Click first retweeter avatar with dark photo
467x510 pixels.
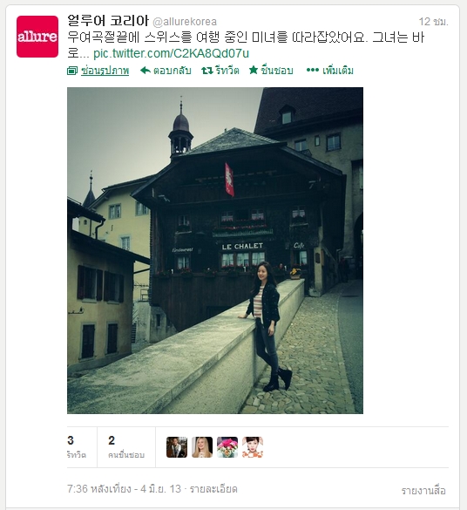(x=177, y=447)
